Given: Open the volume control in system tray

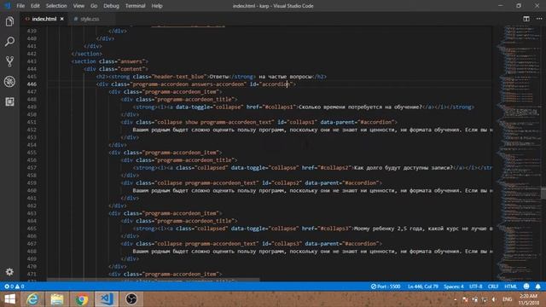Looking at the screenshot, I should tap(494, 299).
